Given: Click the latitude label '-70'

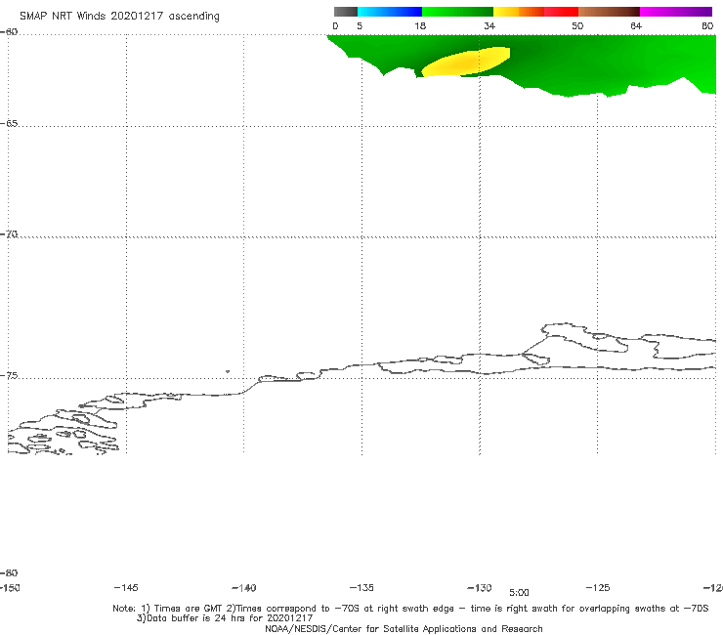Looking at the screenshot, I should pos(9,234).
